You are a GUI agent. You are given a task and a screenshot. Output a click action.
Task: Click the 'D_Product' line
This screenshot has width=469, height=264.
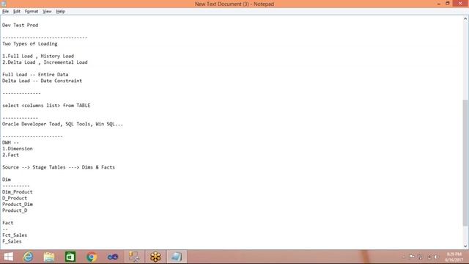tap(15, 198)
